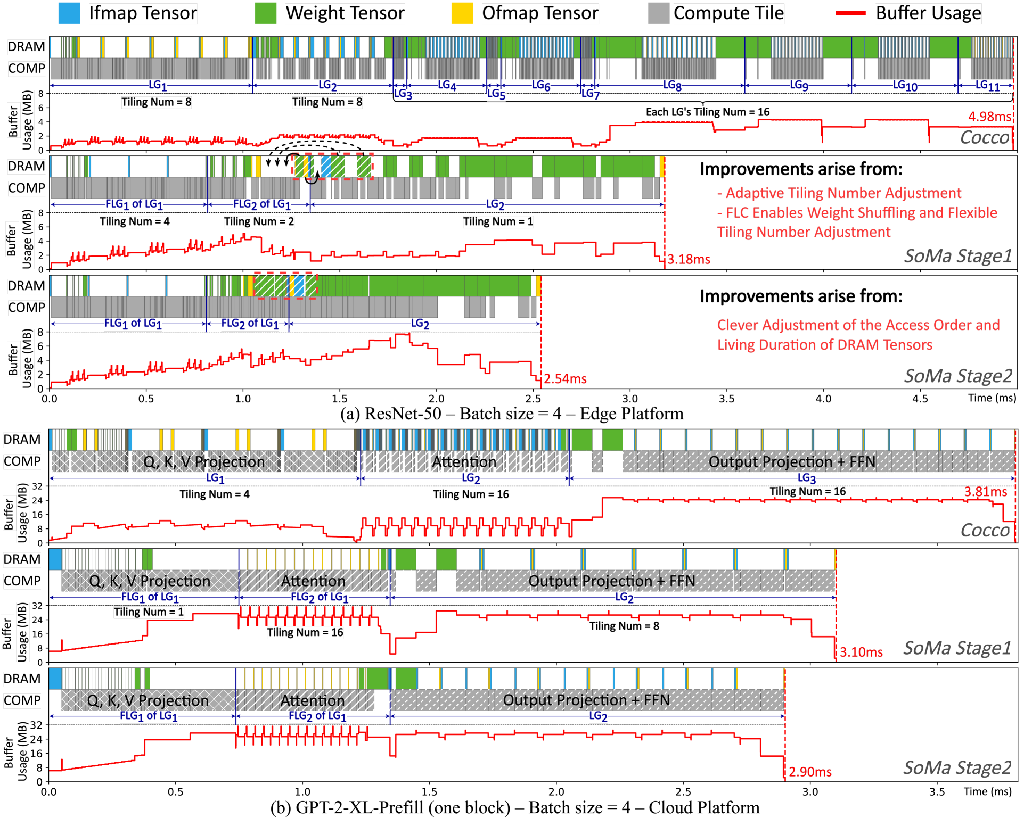Screen dimensions: 1032x826
Task: Click the 3.81ms Cocco GPT-2 time label
Action: [x=985, y=492]
